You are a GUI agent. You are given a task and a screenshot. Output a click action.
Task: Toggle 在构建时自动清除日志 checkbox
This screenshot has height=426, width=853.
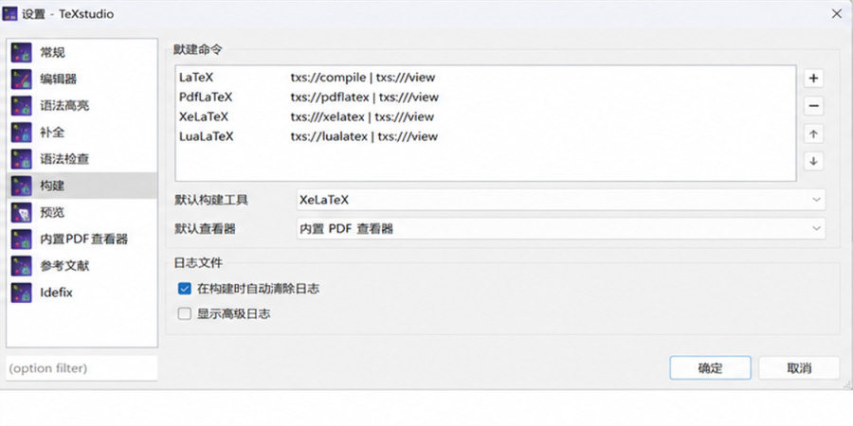click(185, 289)
